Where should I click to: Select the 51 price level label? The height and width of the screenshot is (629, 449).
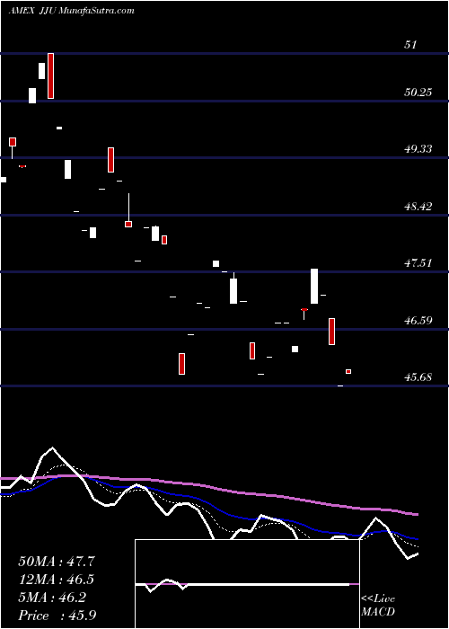[x=410, y=45]
